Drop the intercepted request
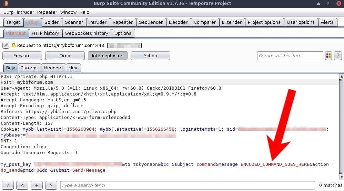Screen dimensions: 344x191 pos(65,56)
